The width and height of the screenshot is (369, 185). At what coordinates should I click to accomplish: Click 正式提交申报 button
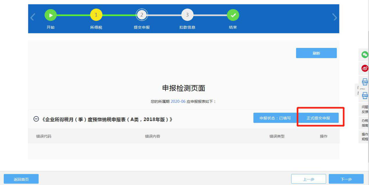point(318,118)
